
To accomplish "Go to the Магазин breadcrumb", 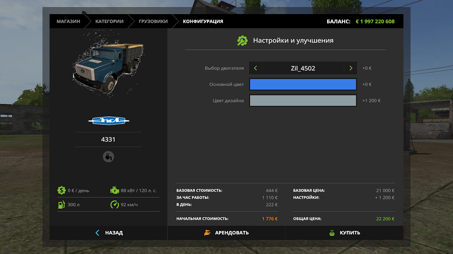I will click(68, 22).
